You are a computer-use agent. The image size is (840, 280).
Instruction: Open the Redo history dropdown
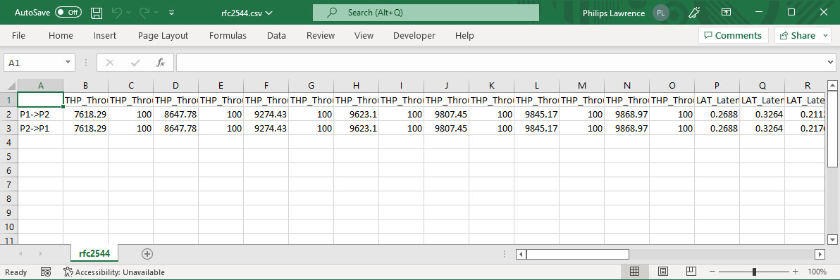(x=156, y=12)
